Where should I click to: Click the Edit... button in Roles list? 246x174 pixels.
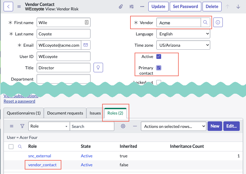point(232,126)
